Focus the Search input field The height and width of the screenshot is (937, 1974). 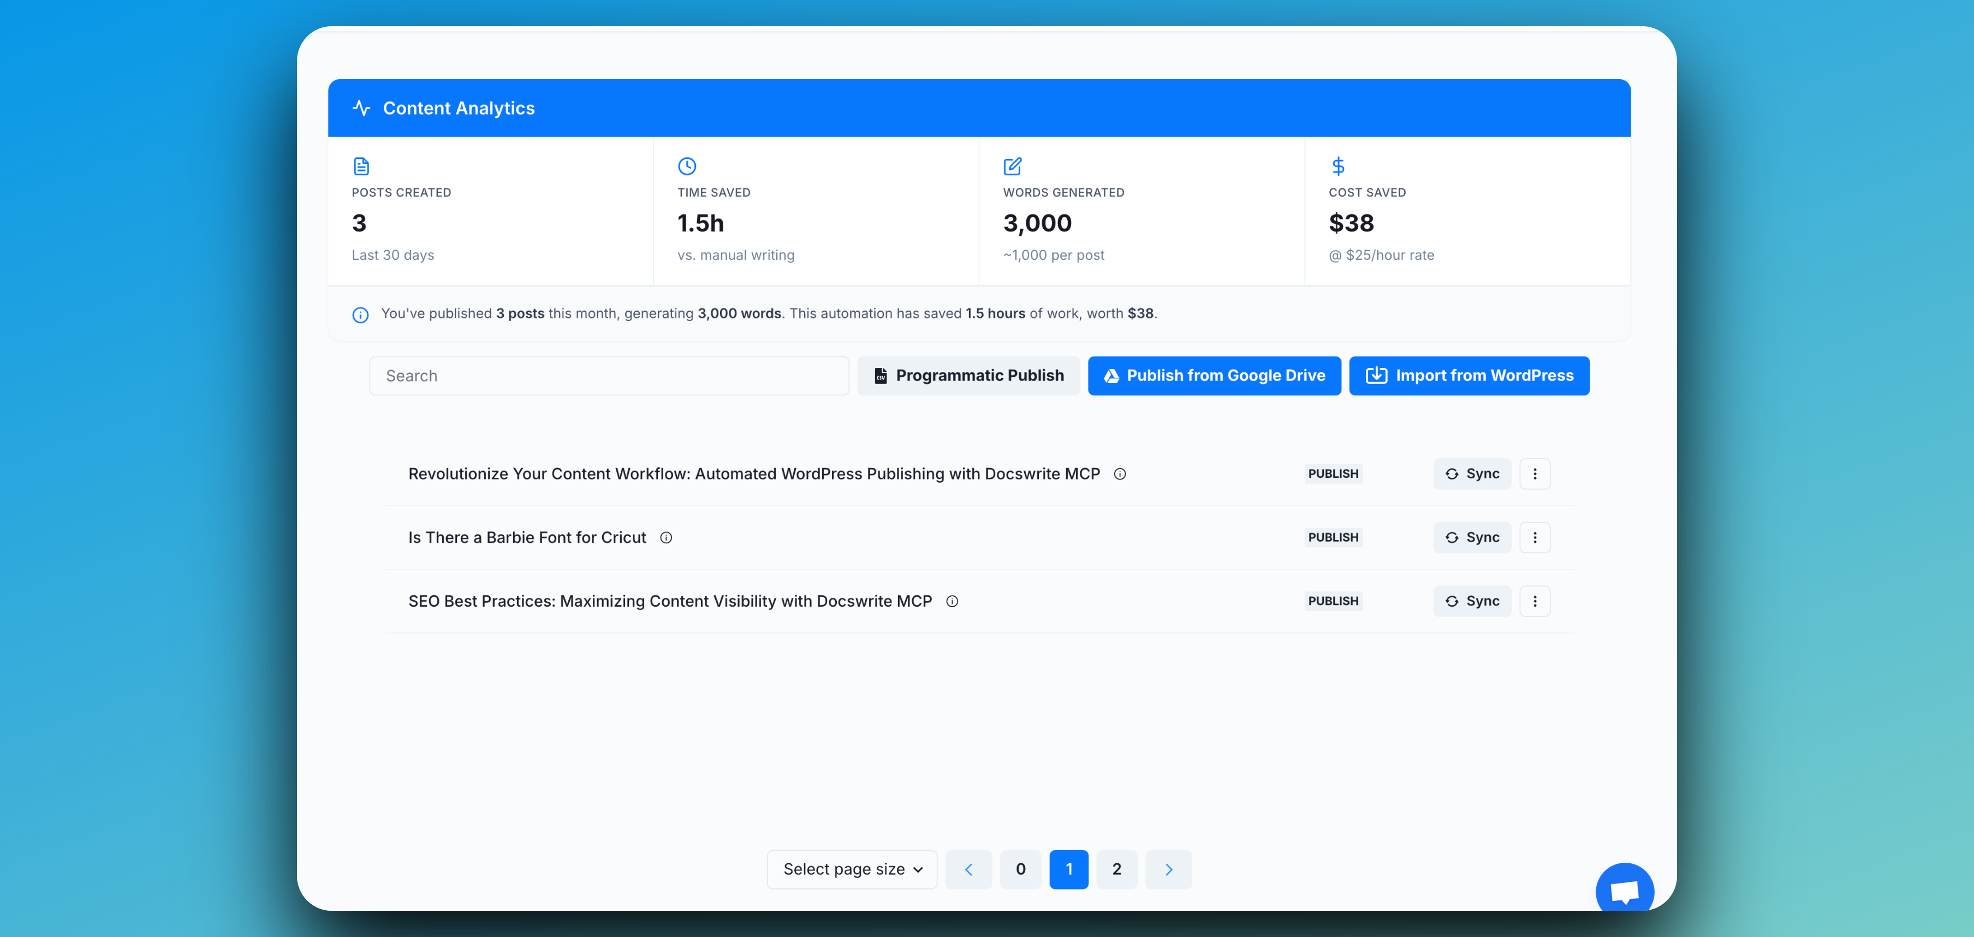[x=609, y=376]
